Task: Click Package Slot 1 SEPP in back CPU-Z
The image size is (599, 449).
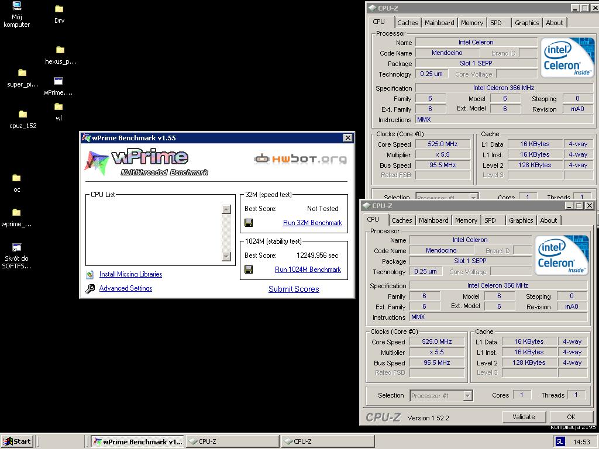Action: [x=476, y=63]
